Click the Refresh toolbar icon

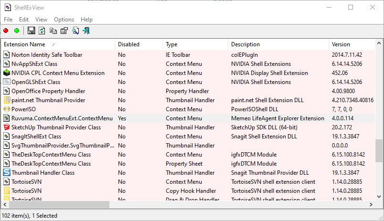(42, 31)
